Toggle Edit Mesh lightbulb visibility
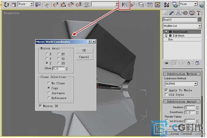The width and height of the screenshot is (207, 138). pyautogui.click(x=166, y=36)
